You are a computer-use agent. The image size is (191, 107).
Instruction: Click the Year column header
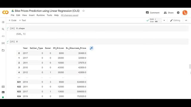(25, 48)
